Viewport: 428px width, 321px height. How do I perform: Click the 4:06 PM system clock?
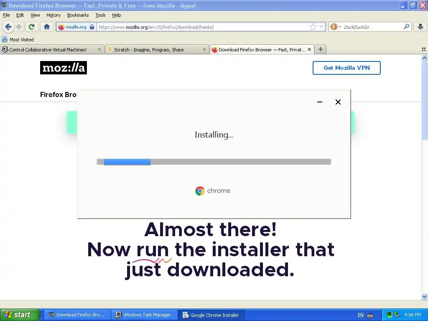pyautogui.click(x=413, y=315)
